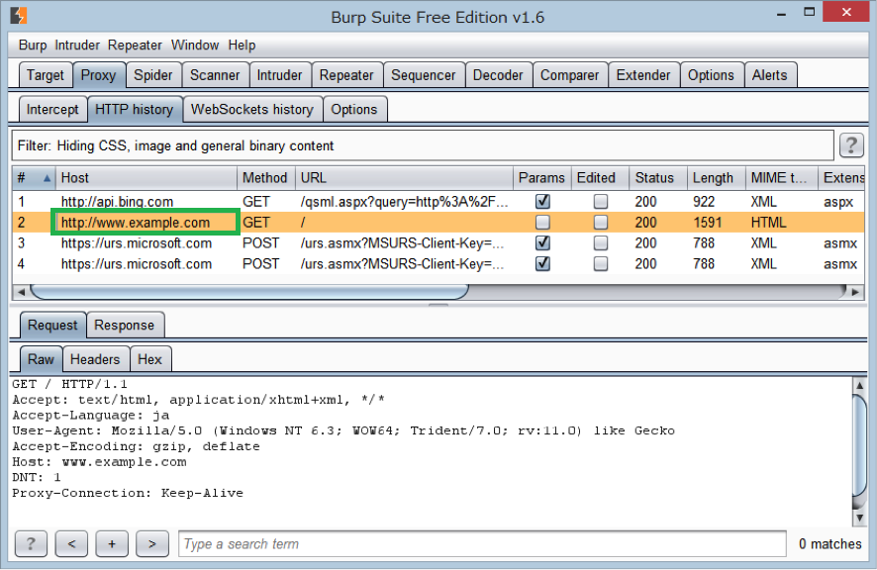The height and width of the screenshot is (570, 877).
Task: Toggle Edited checkbox for api.bing.com row
Action: click(x=600, y=201)
